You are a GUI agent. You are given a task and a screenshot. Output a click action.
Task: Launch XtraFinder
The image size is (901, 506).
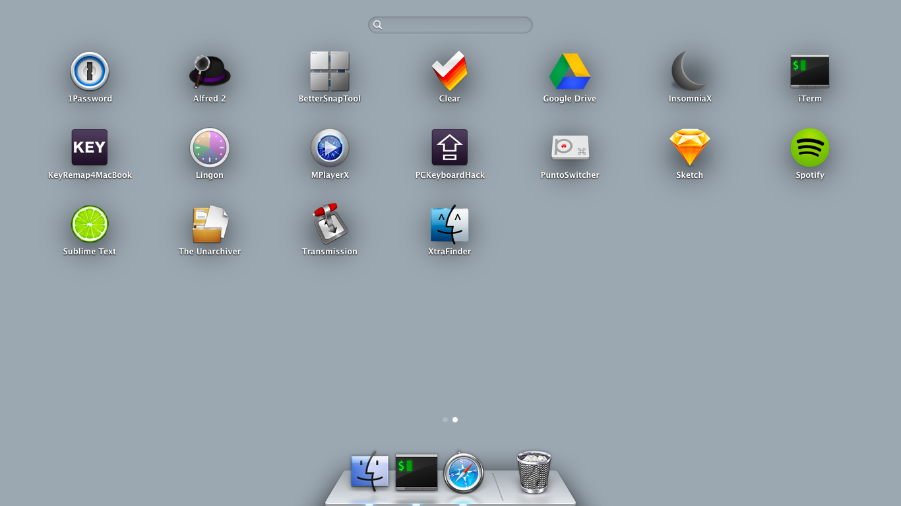450,224
